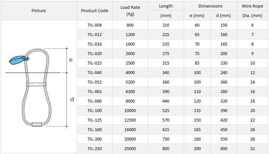The image size is (269, 154).
Task: Select the Picture column header
Action: click(39, 11)
